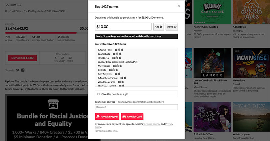This screenshot has height=141, width=270.
Task: Click Windows icon next to A Short Hike
Action: pyautogui.click(x=116, y=50)
